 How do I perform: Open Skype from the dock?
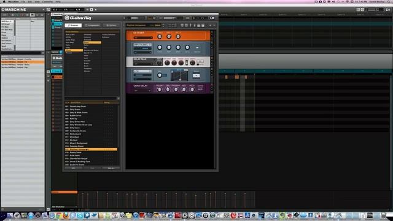coord(80,215)
